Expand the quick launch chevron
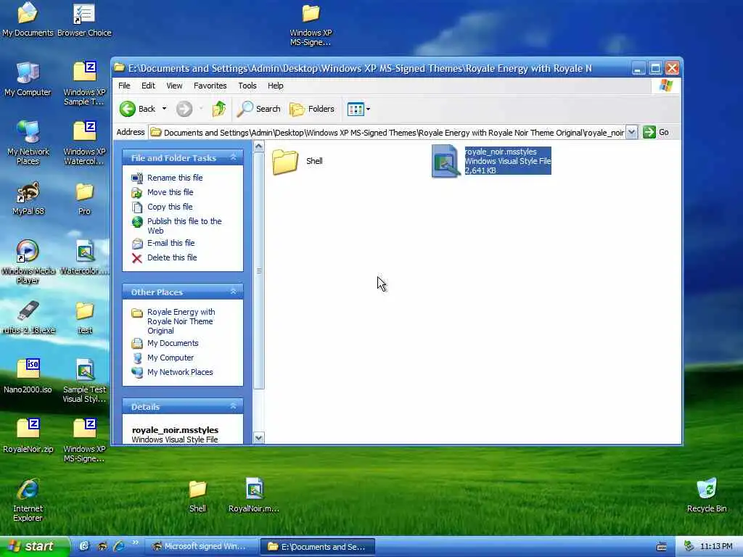 (135, 542)
